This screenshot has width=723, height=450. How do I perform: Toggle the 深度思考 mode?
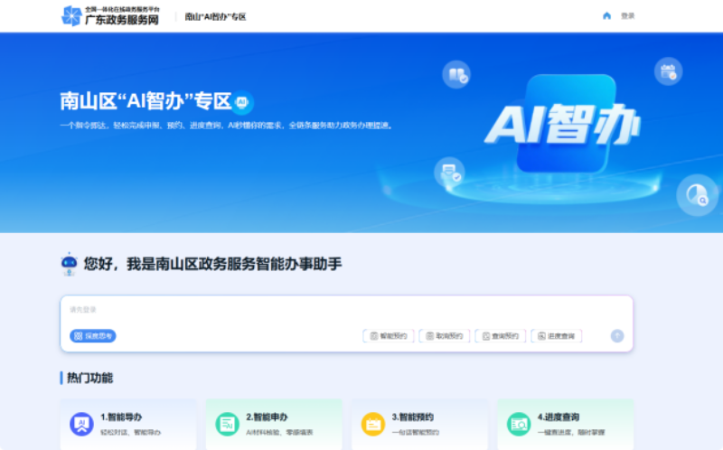(x=93, y=336)
